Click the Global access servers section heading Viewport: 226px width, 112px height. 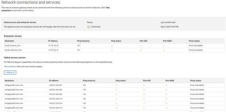[x=15, y=58]
